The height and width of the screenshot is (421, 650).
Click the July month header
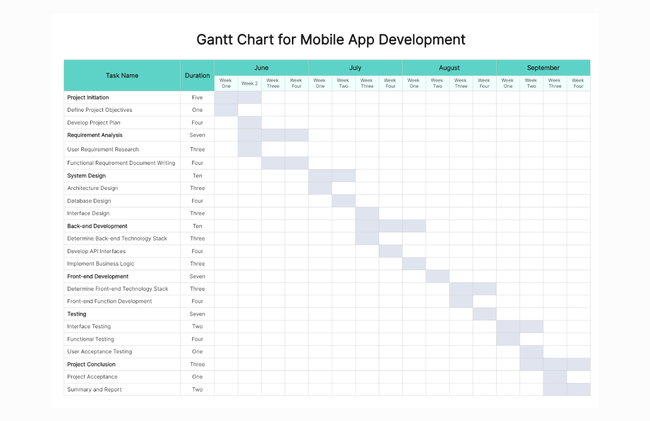(x=355, y=68)
